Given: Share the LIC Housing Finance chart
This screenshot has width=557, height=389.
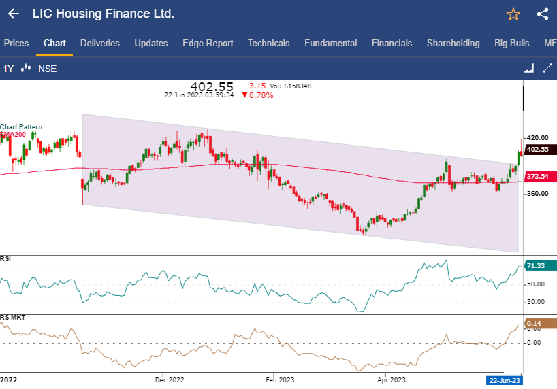Looking at the screenshot, I should point(543,14).
